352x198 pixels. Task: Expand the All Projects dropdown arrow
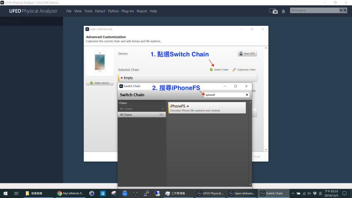tap(341, 10)
